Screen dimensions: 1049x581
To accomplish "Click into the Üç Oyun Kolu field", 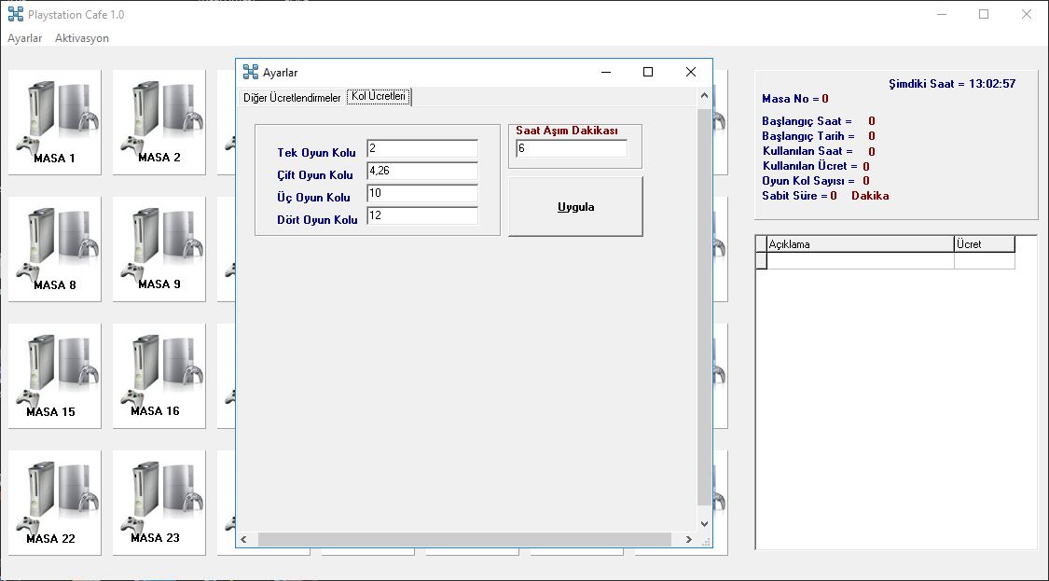I will 422,193.
